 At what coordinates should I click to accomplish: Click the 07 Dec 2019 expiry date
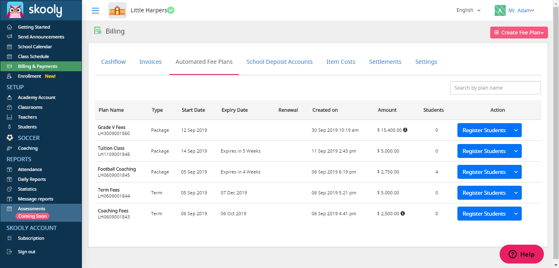[x=234, y=193]
